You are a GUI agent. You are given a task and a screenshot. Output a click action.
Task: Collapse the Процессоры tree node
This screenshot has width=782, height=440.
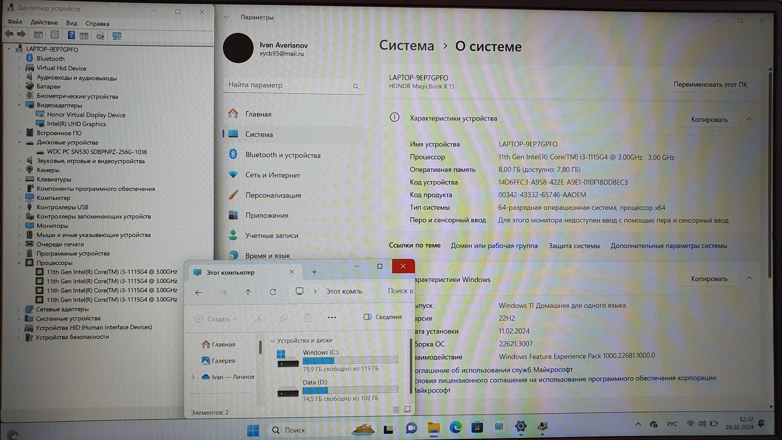(x=19, y=263)
